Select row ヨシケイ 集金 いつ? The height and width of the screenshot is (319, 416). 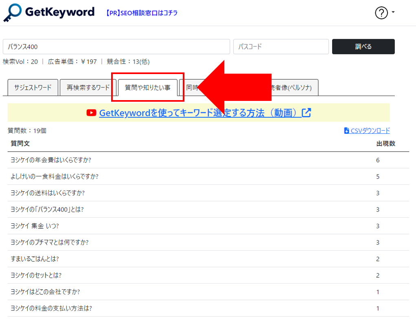[208, 226]
